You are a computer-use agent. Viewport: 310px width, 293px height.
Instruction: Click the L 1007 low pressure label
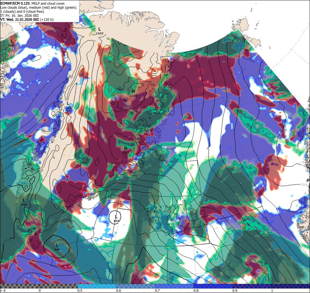(12, 43)
